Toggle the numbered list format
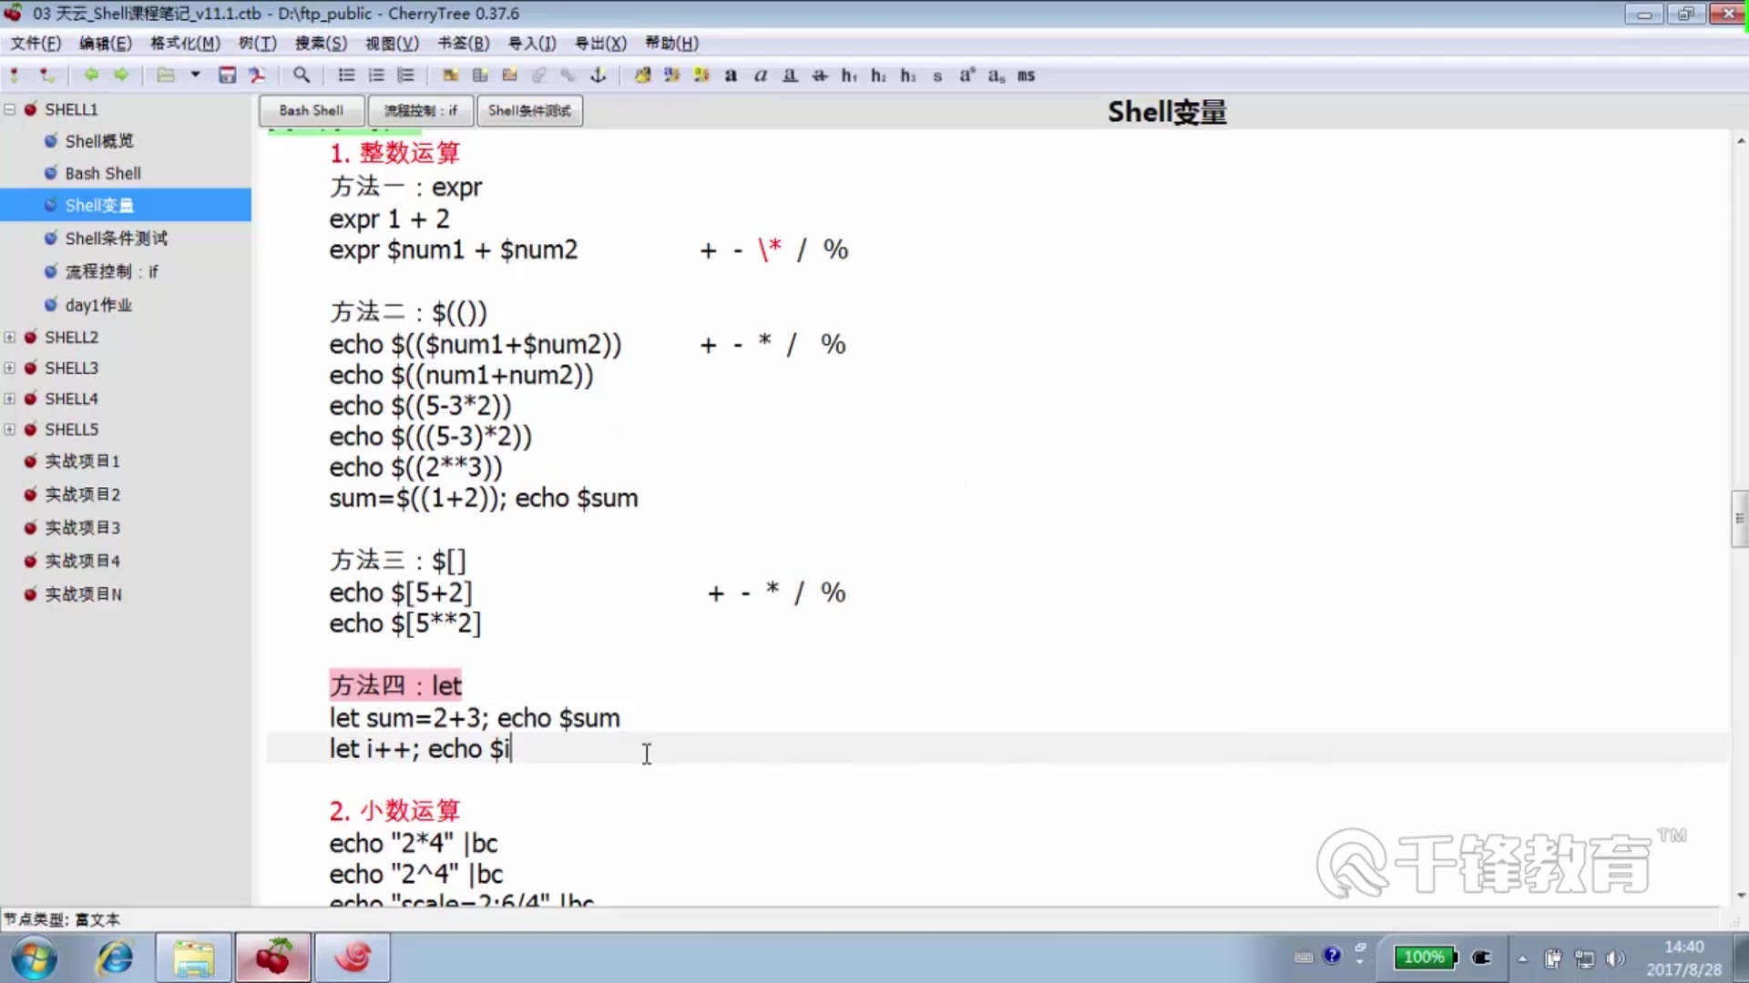Screen dimensions: 1749x983 pos(376,76)
